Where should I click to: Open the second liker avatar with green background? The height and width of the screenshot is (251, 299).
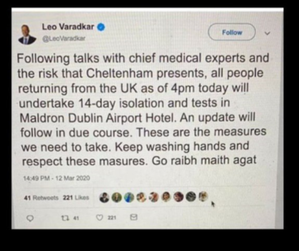point(116,198)
